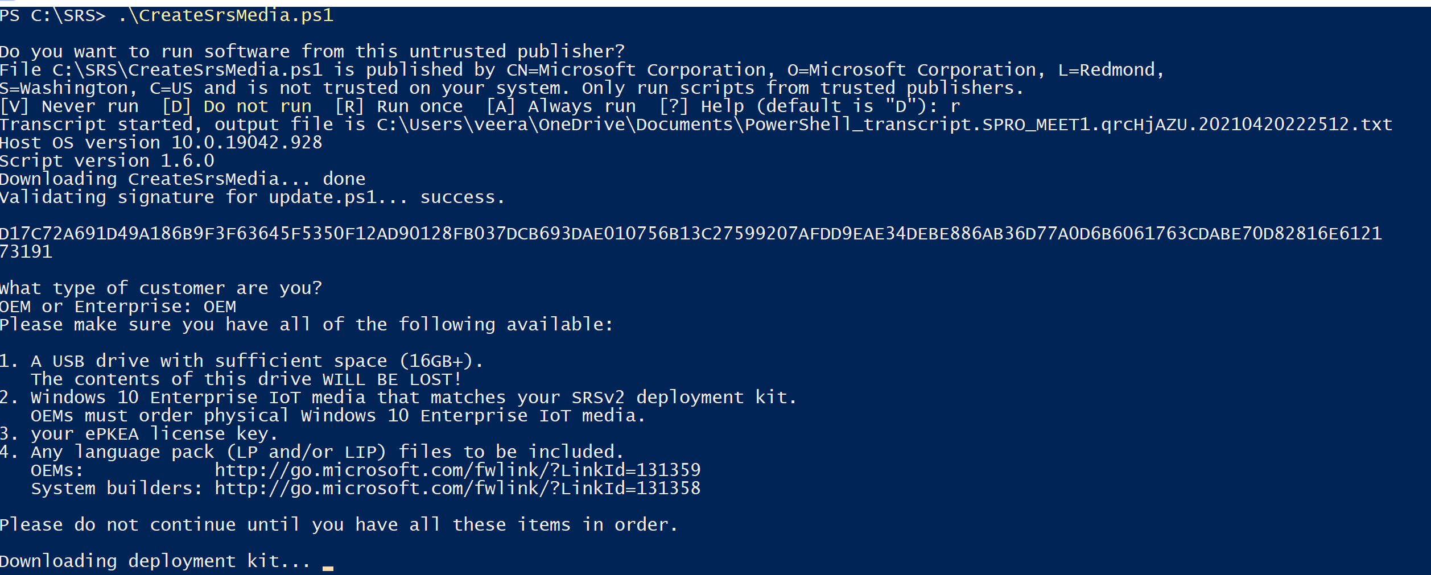Click the '[D] Do not run' option

(237, 106)
